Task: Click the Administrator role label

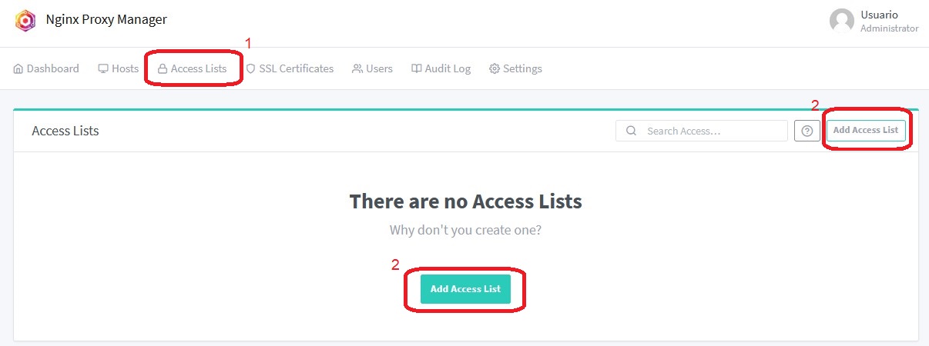Action: point(889,28)
